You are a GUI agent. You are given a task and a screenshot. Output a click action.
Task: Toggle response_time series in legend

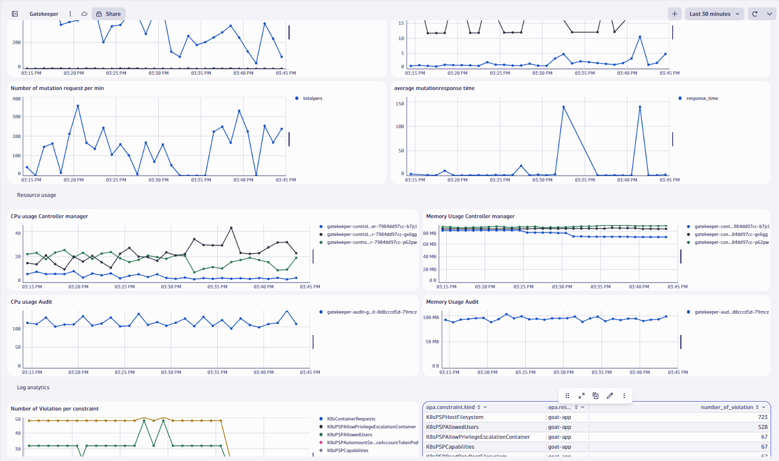coord(699,98)
